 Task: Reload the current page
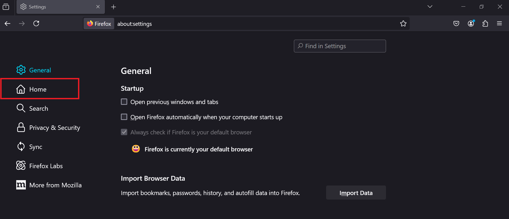[x=36, y=24]
